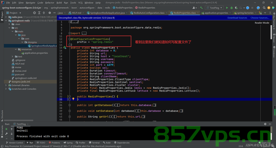Viewport: 276px width, 148px height.
Task: Click the intention light bulb on line 33
Action: tap(73, 99)
